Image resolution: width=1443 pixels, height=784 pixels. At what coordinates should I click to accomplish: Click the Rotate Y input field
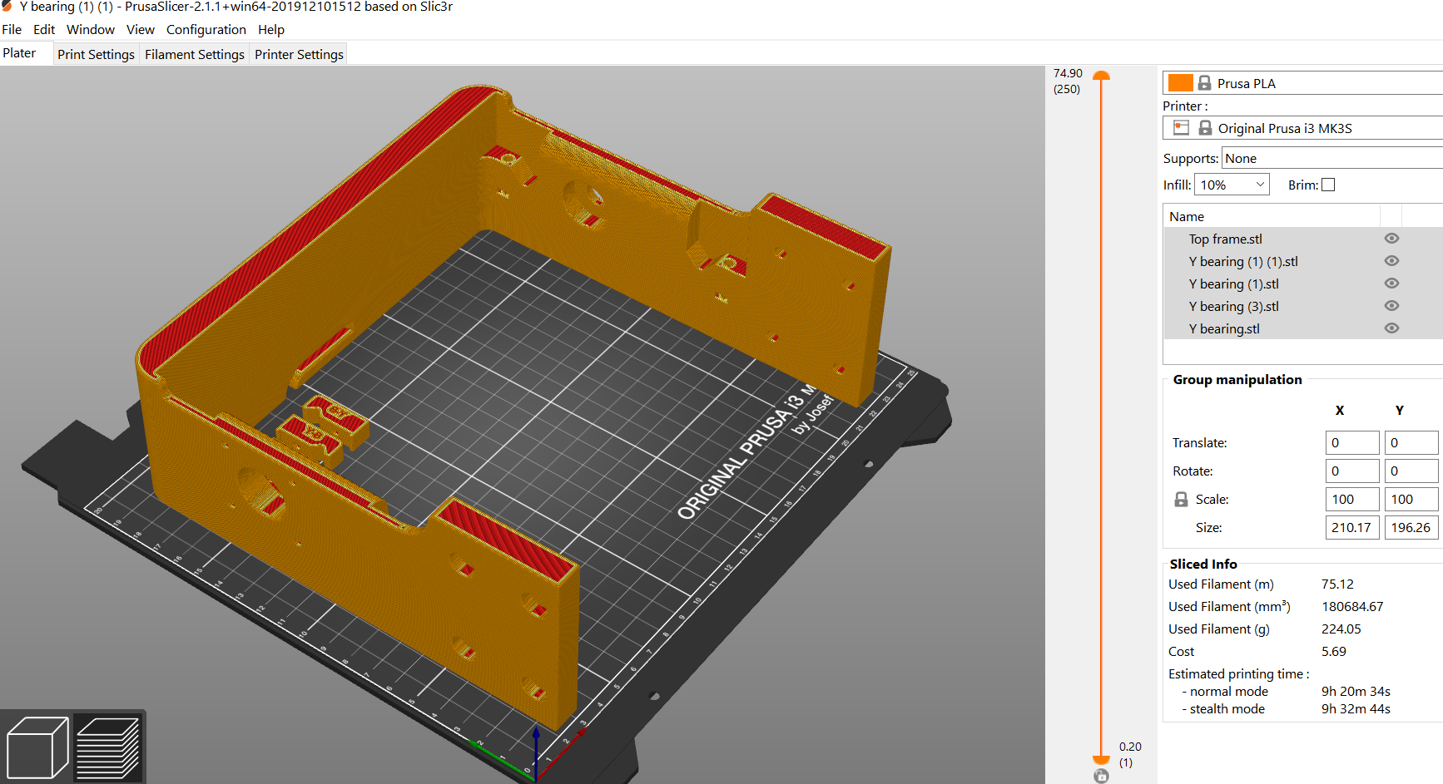pyautogui.click(x=1411, y=471)
